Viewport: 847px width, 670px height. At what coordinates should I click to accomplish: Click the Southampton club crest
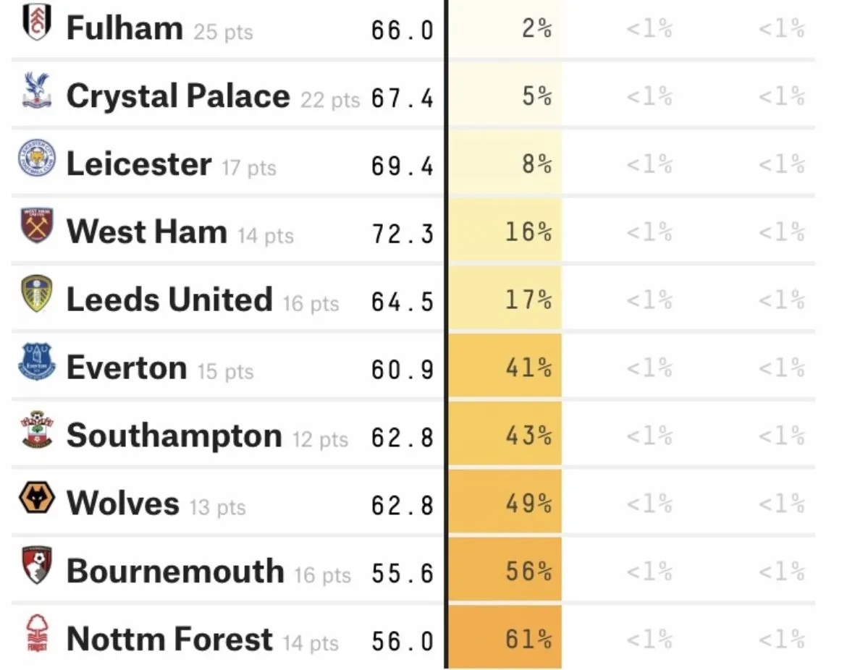36,431
